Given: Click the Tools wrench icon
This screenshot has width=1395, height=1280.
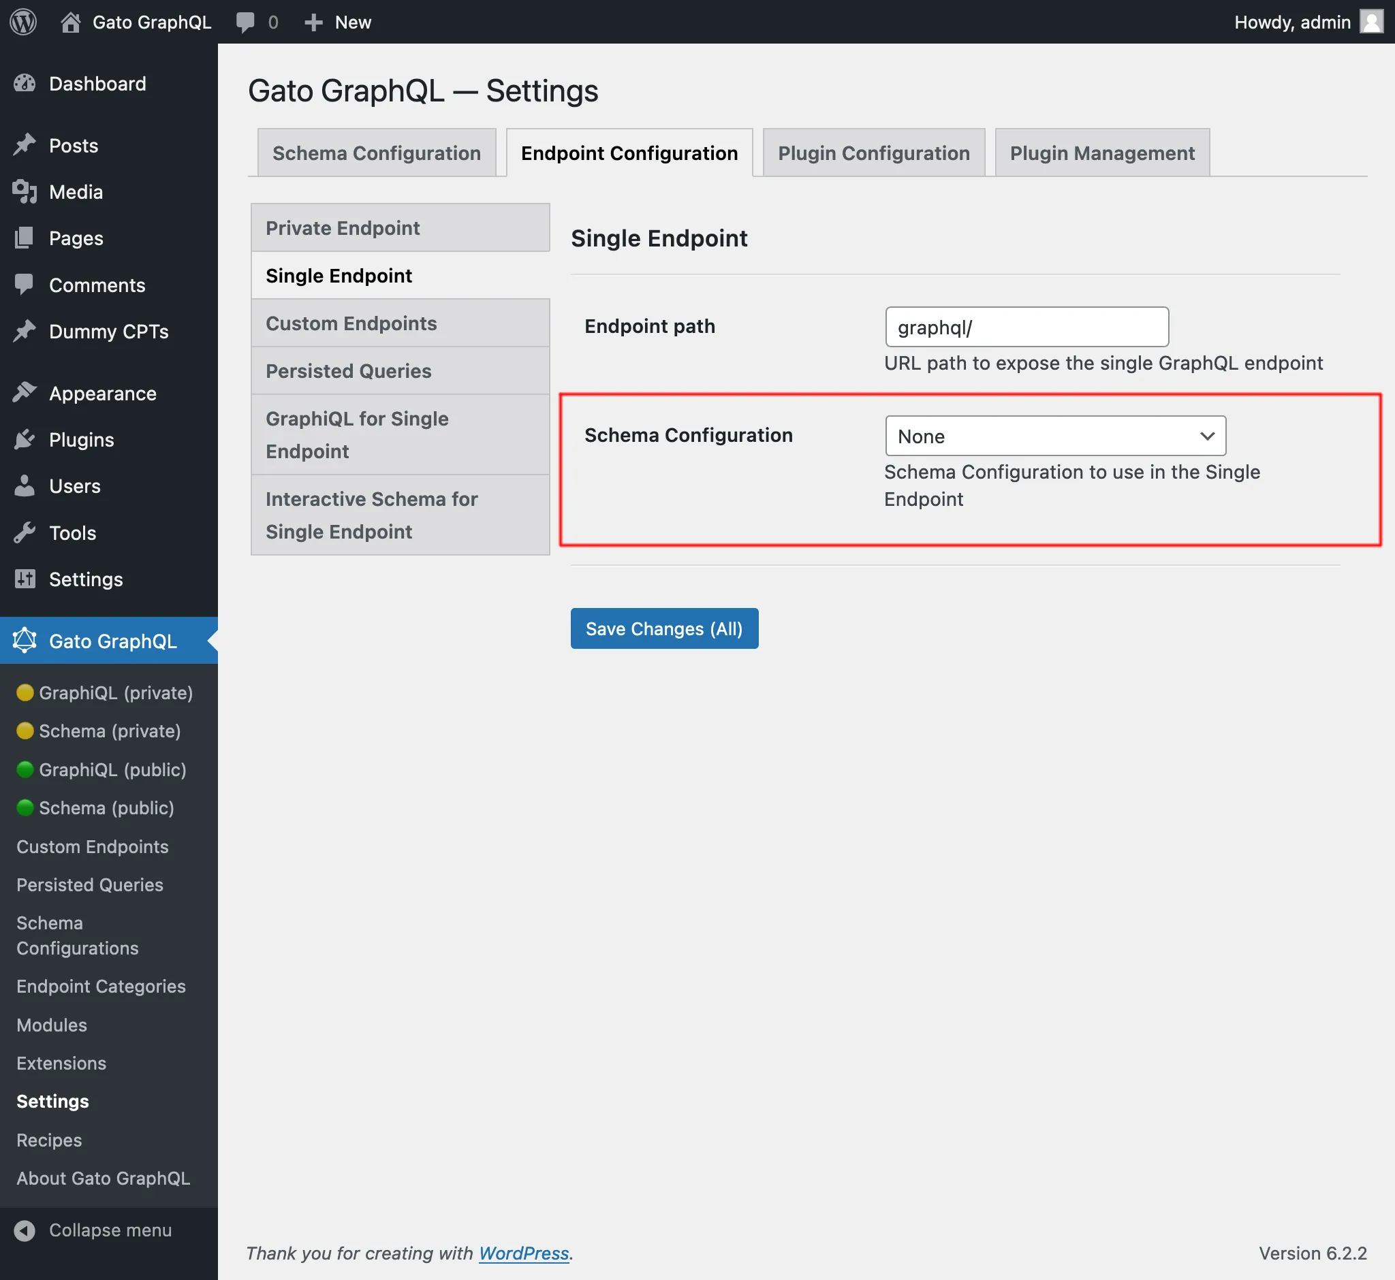Looking at the screenshot, I should tap(25, 532).
